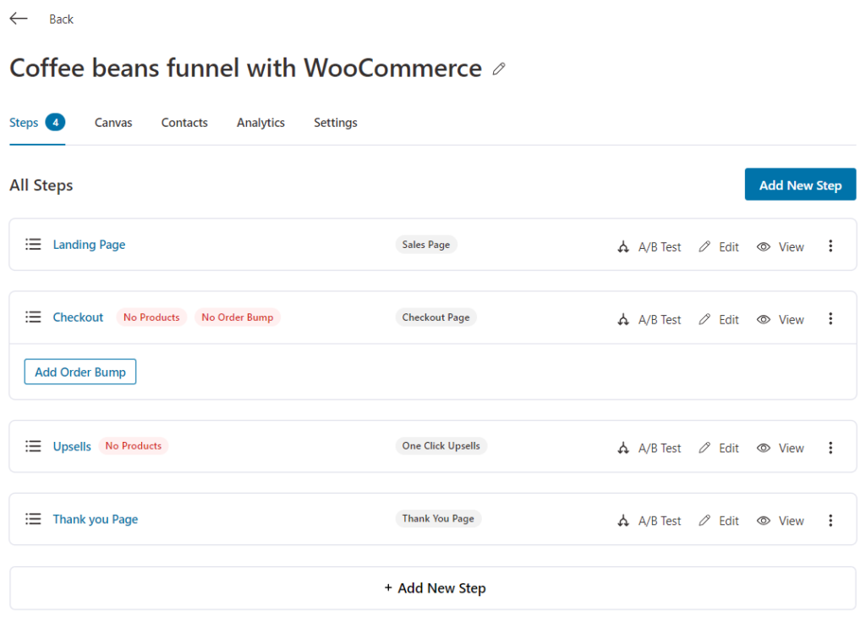Open more options menu for Checkout
Viewport: 866px width, 618px height.
[830, 319]
